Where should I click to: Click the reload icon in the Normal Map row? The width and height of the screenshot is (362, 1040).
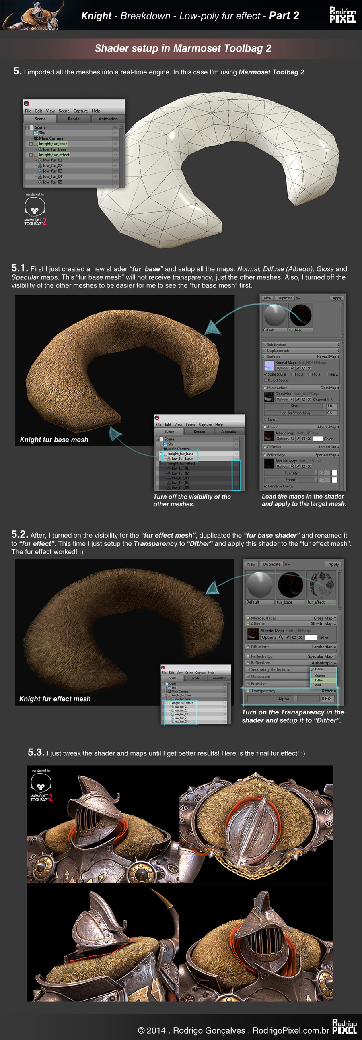[304, 368]
